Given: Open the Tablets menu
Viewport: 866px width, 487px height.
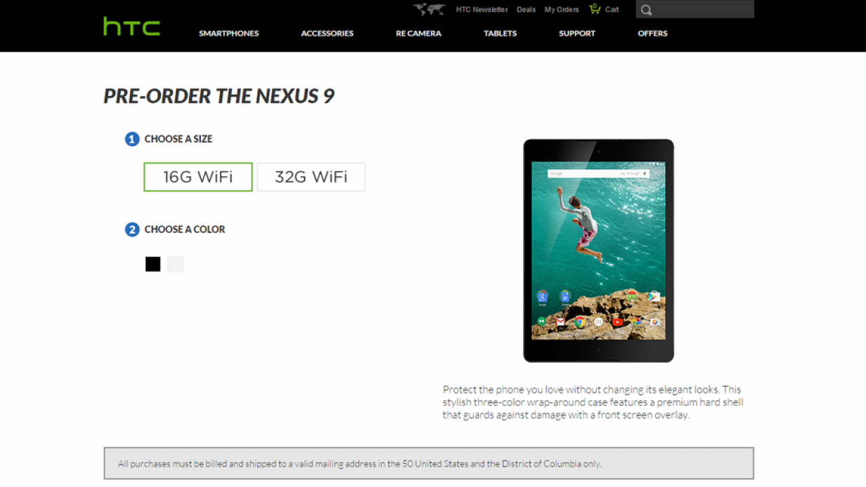Looking at the screenshot, I should tap(500, 33).
